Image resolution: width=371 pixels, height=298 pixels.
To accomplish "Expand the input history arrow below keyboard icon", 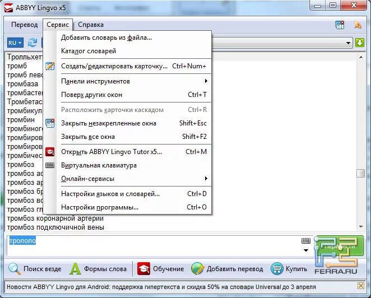I will 306,250.
